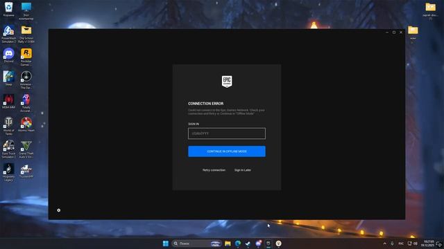The width and height of the screenshot is (444, 249).
Task: Click Sign in Later link
Action: point(243,170)
